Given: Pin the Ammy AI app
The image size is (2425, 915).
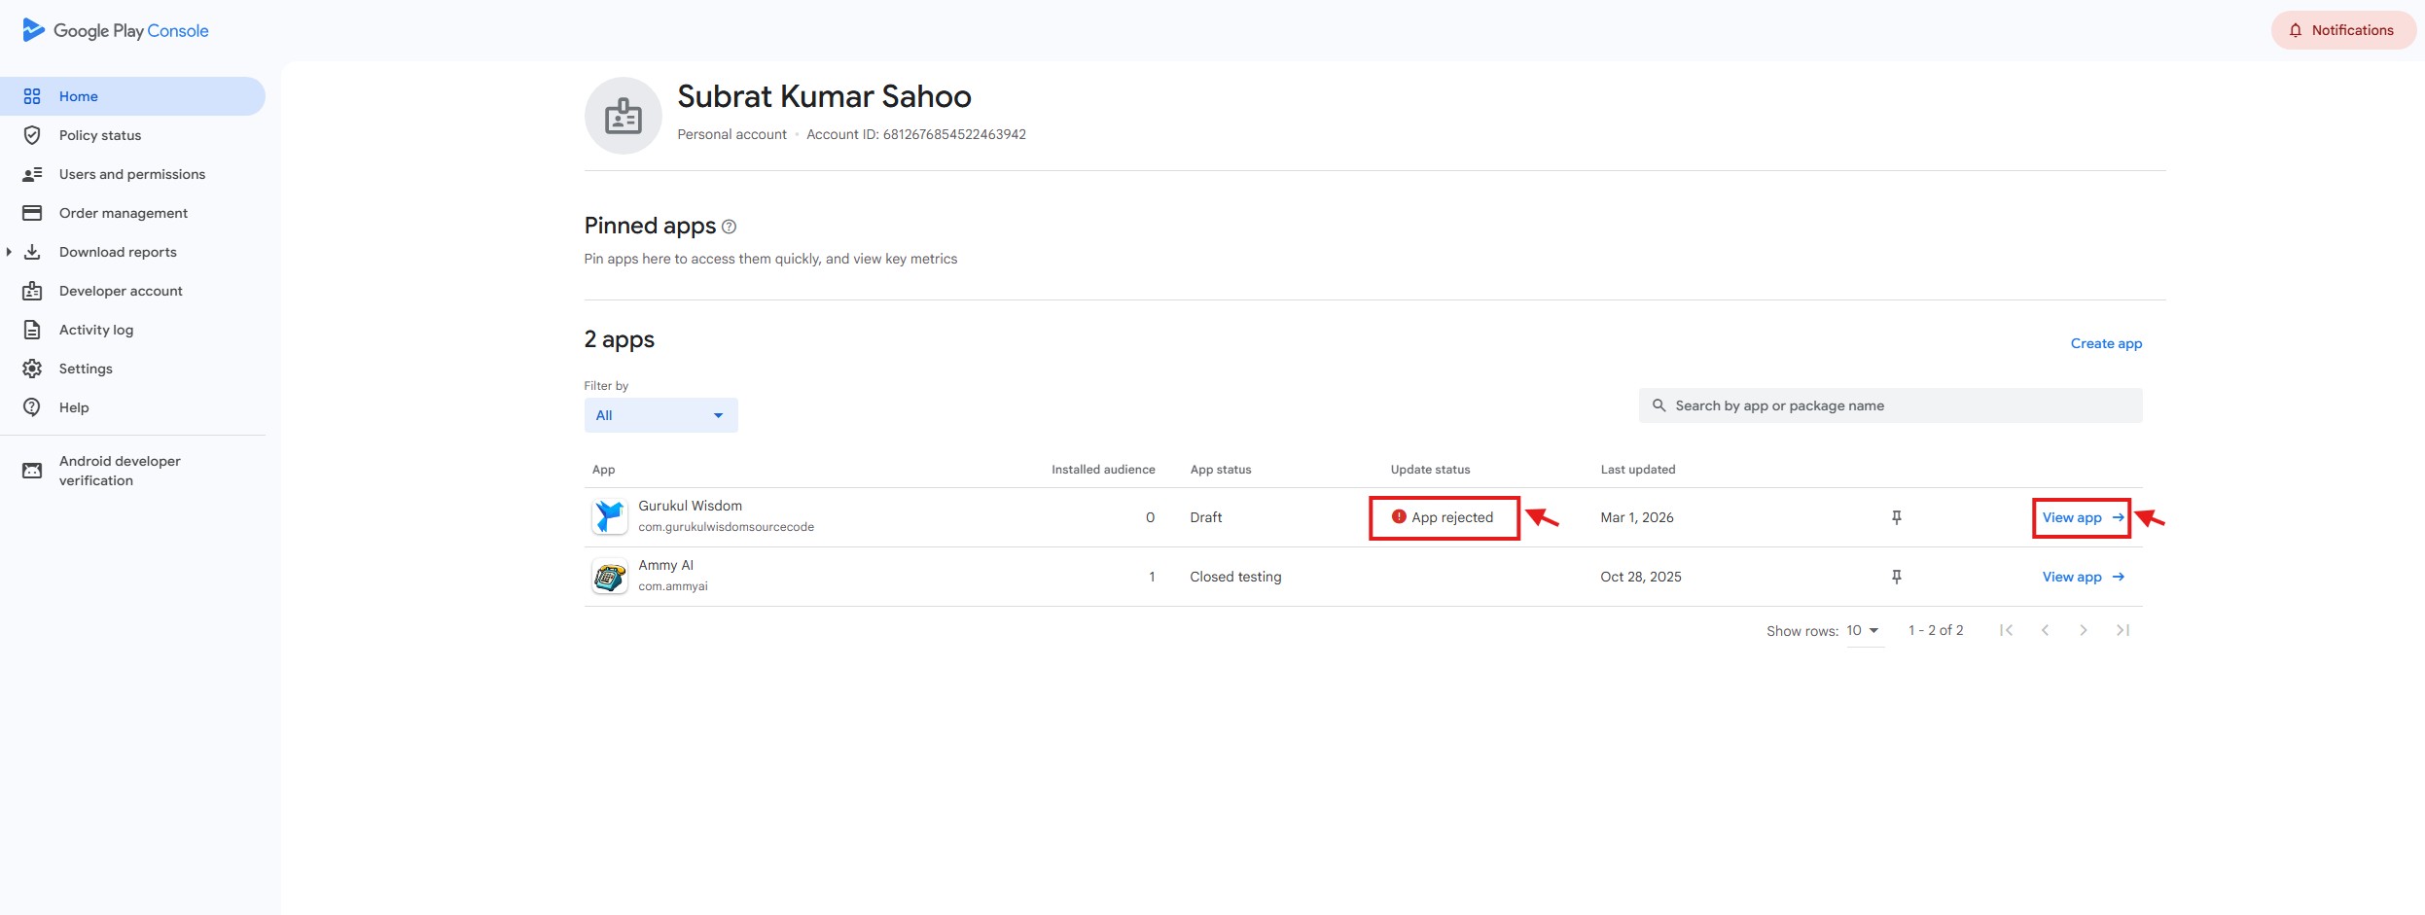Looking at the screenshot, I should click(x=1896, y=577).
